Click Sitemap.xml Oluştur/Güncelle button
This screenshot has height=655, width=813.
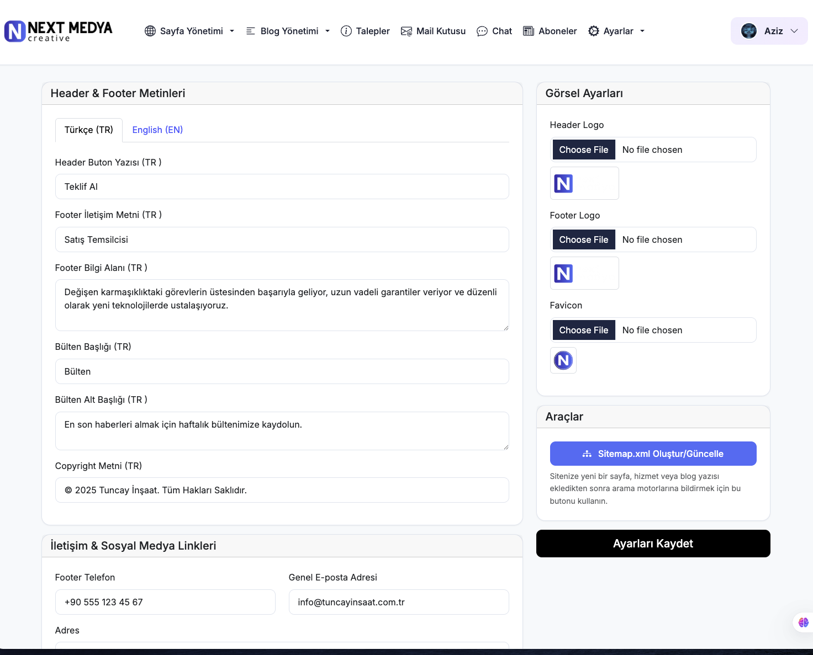click(653, 454)
